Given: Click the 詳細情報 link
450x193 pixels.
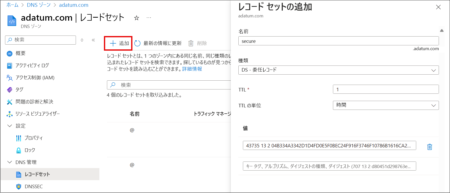Looking at the screenshot, I should pos(192,69).
